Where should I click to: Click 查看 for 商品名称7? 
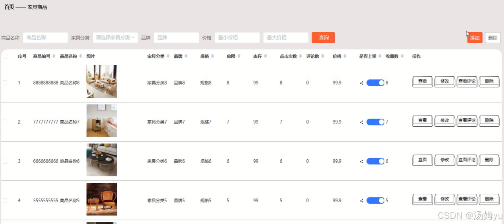[423, 121]
